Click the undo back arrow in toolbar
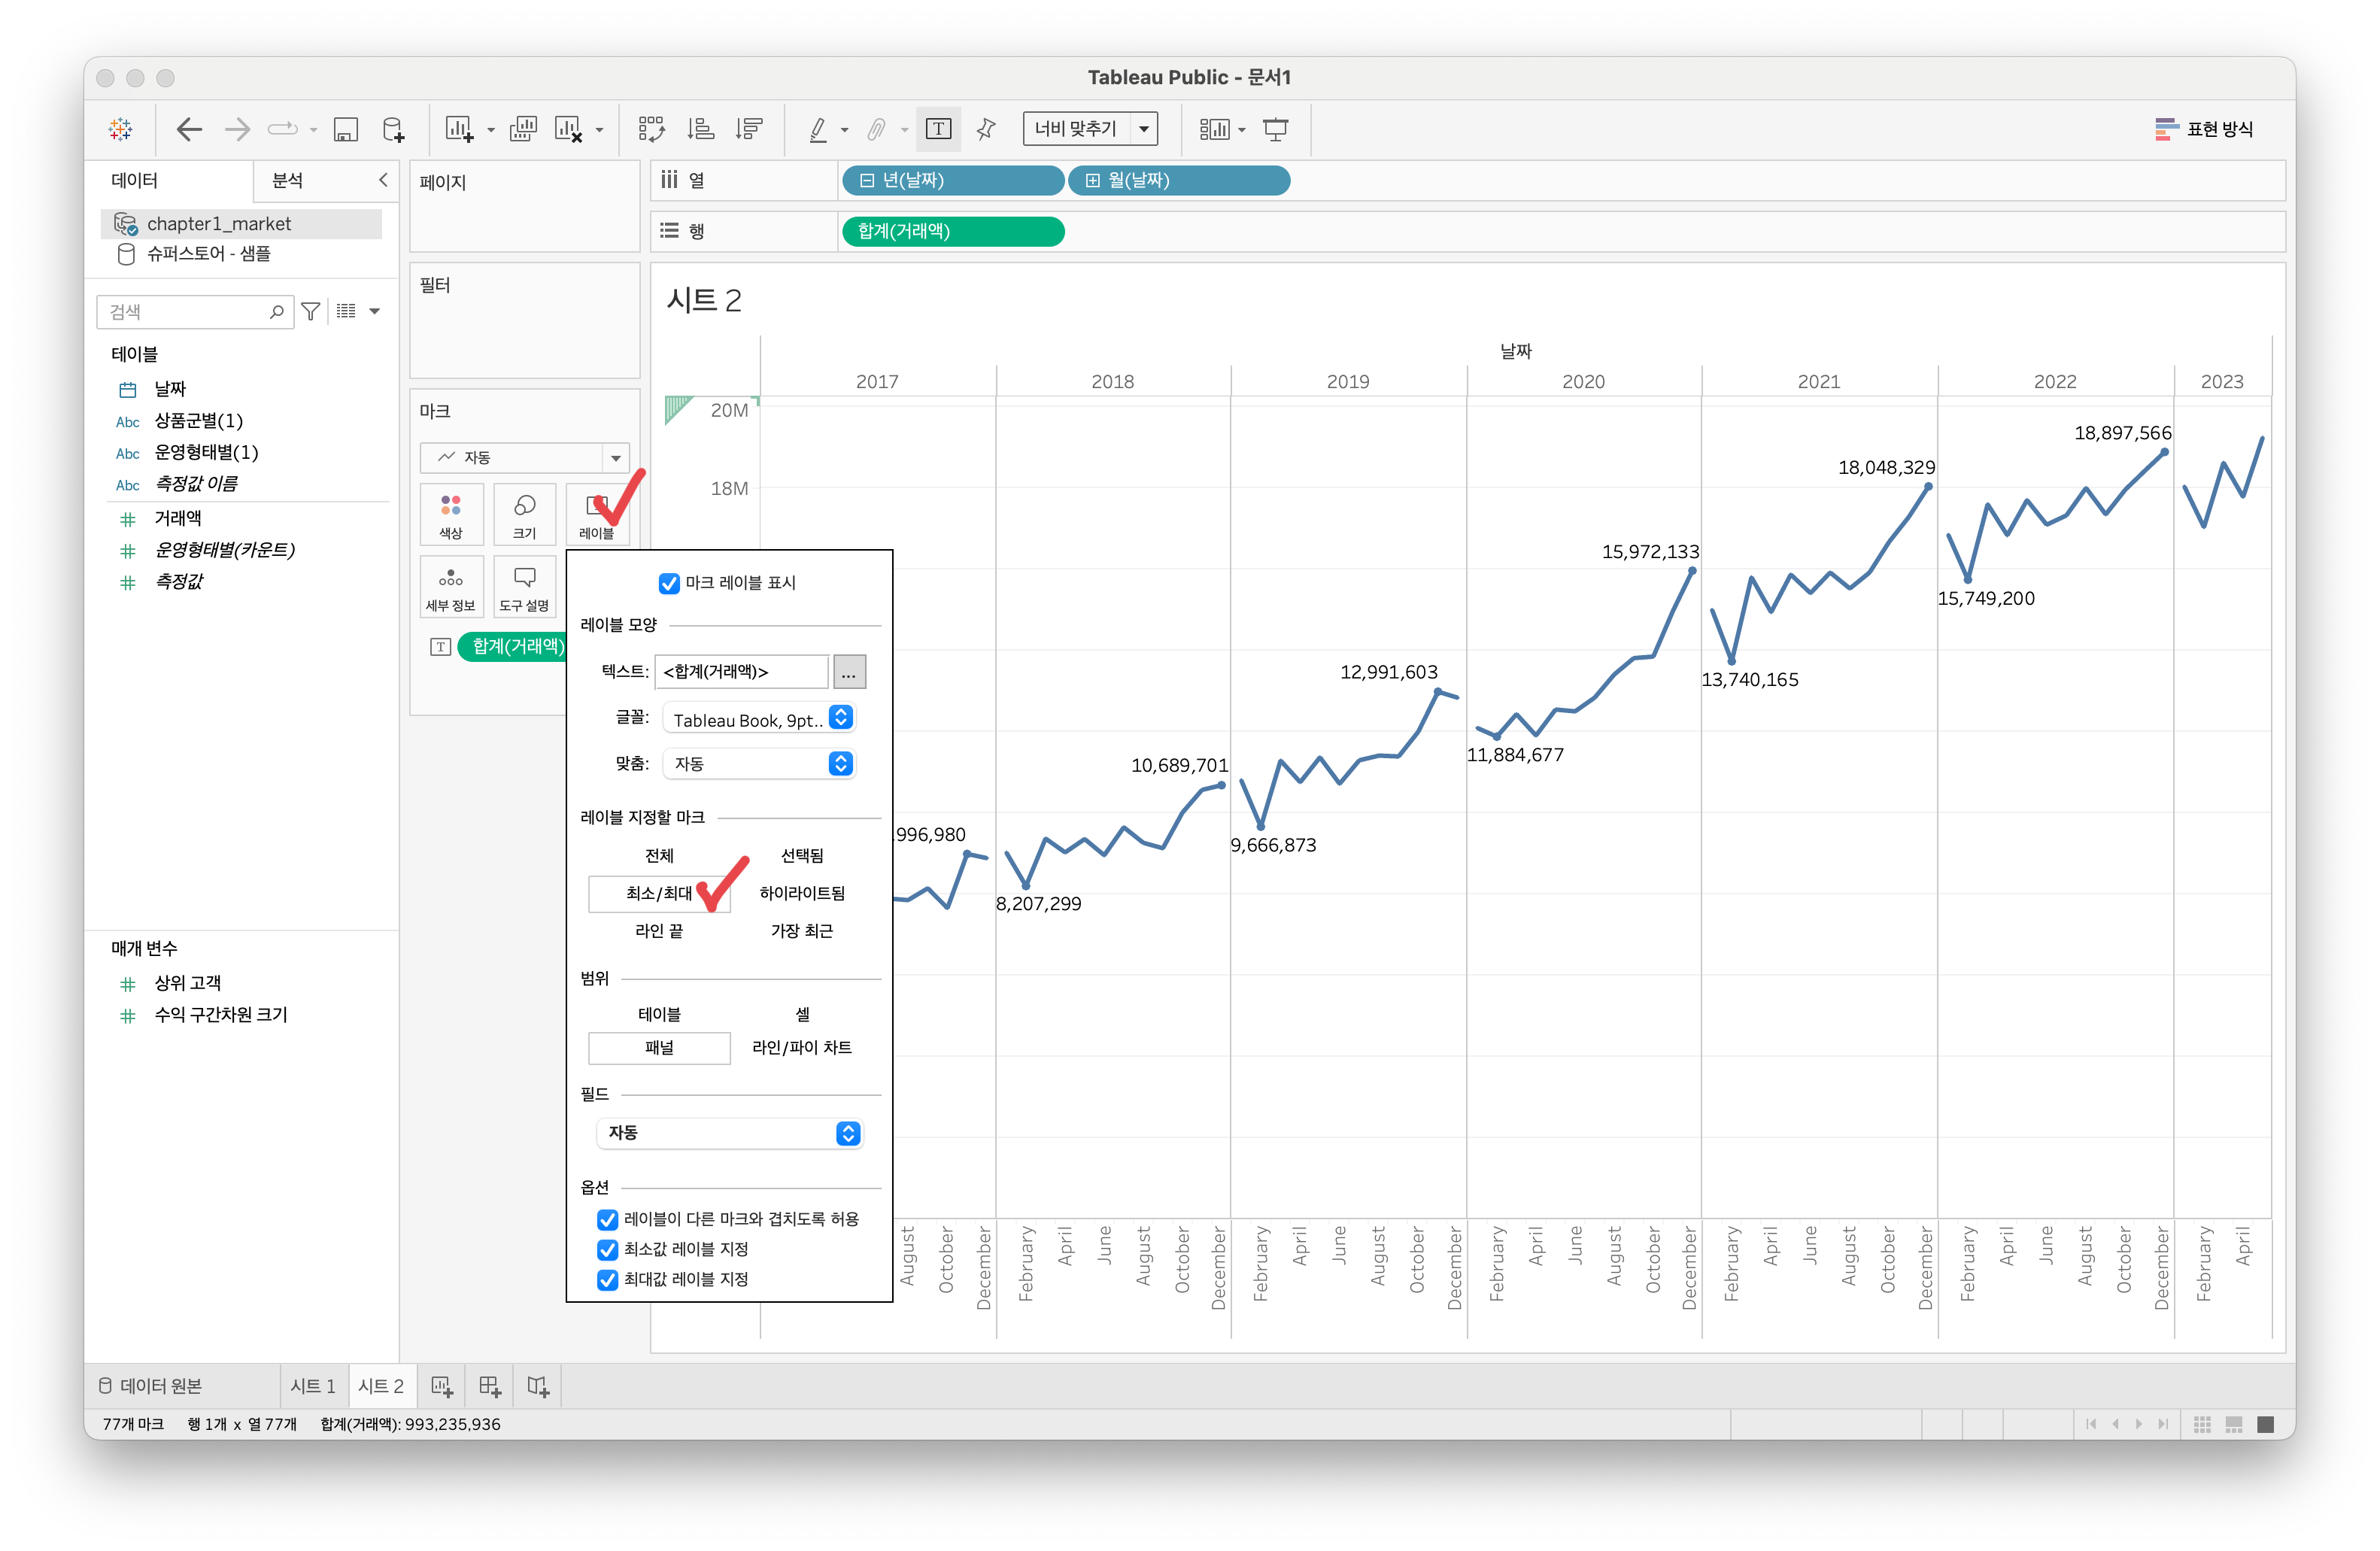The width and height of the screenshot is (2380, 1551). tap(189, 129)
